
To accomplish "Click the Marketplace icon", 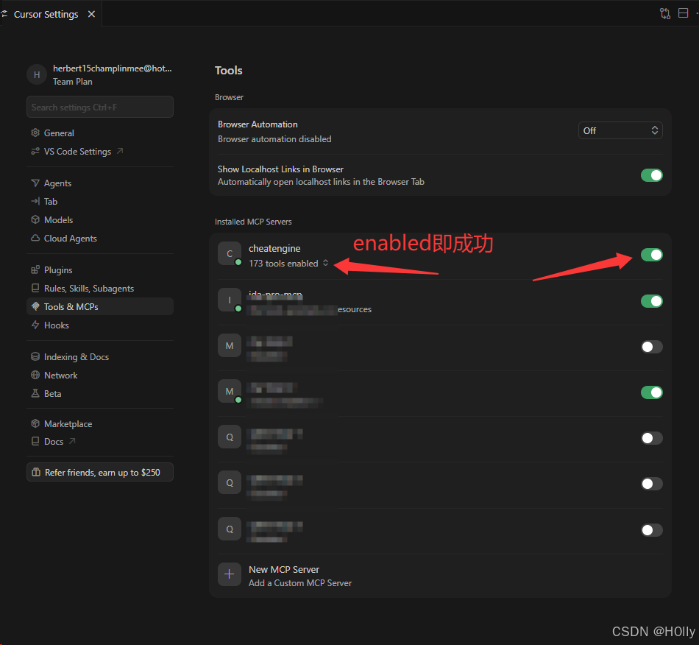I will [35, 423].
